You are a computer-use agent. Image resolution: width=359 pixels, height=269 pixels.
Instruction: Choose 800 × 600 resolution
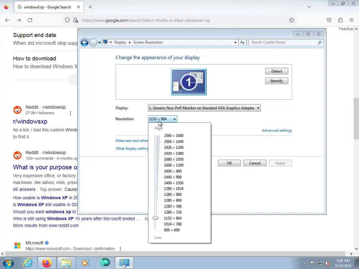[172, 230]
